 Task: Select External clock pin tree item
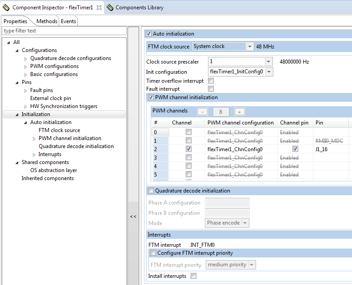click(51, 98)
